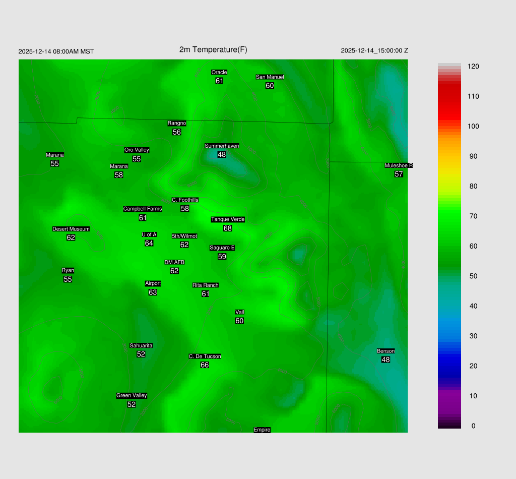Select the San Manuel station label
Viewport: 516px width, 479px height.
pyautogui.click(x=270, y=77)
